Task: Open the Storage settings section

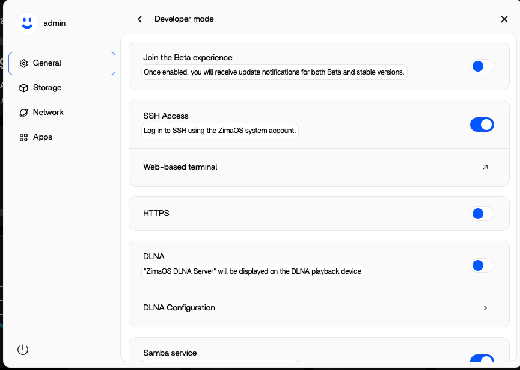Action: (x=47, y=88)
